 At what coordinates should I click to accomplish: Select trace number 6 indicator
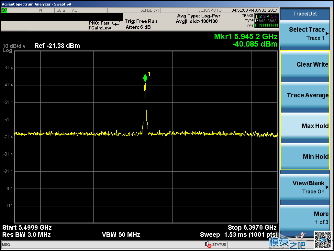276,16
